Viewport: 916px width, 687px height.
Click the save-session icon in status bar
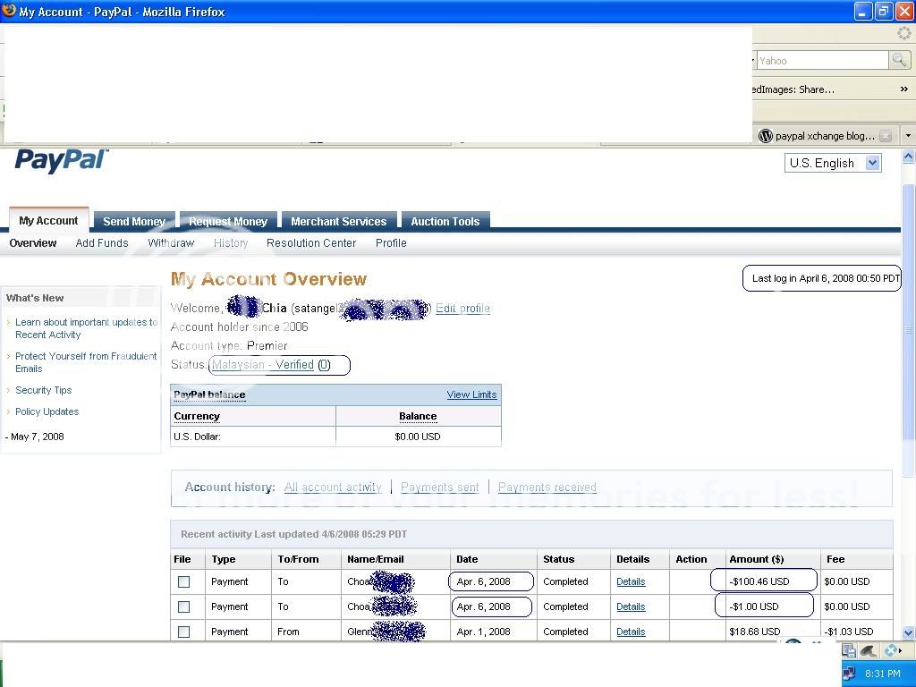(x=849, y=651)
